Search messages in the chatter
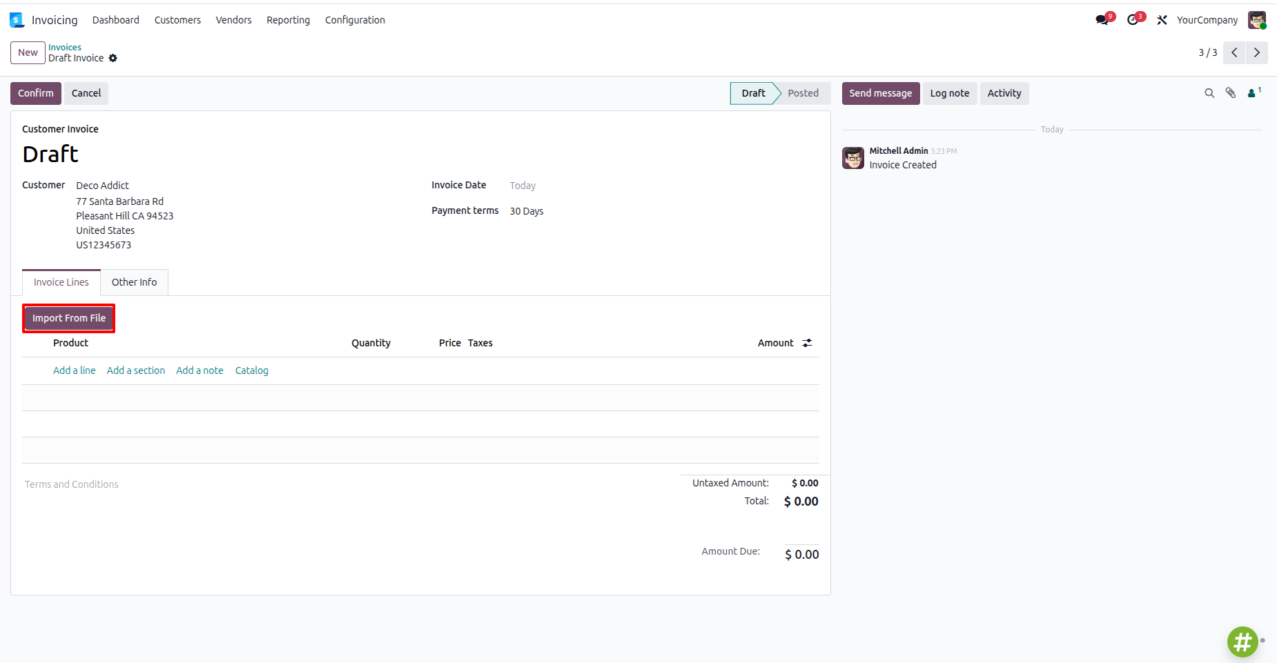Image resolution: width=1277 pixels, height=663 pixels. tap(1209, 93)
